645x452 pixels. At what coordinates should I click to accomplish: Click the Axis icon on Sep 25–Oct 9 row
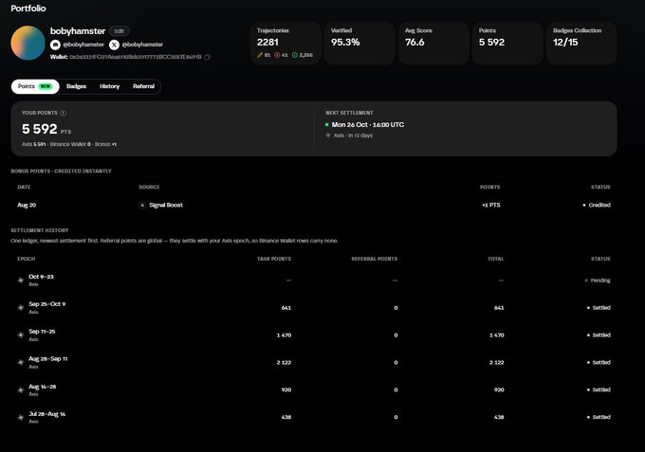(x=21, y=308)
